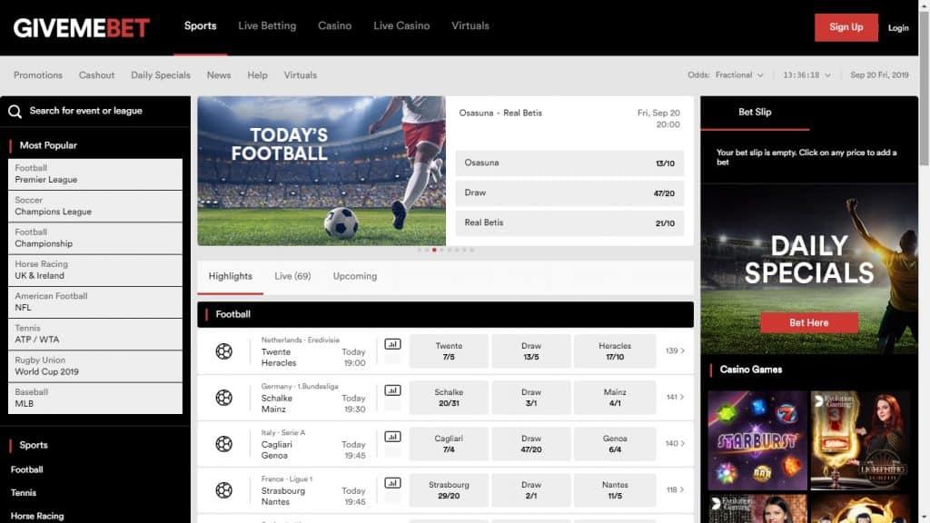This screenshot has height=523, width=930.
Task: Open Football Championship from Most Popular
Action: pyautogui.click(x=95, y=239)
